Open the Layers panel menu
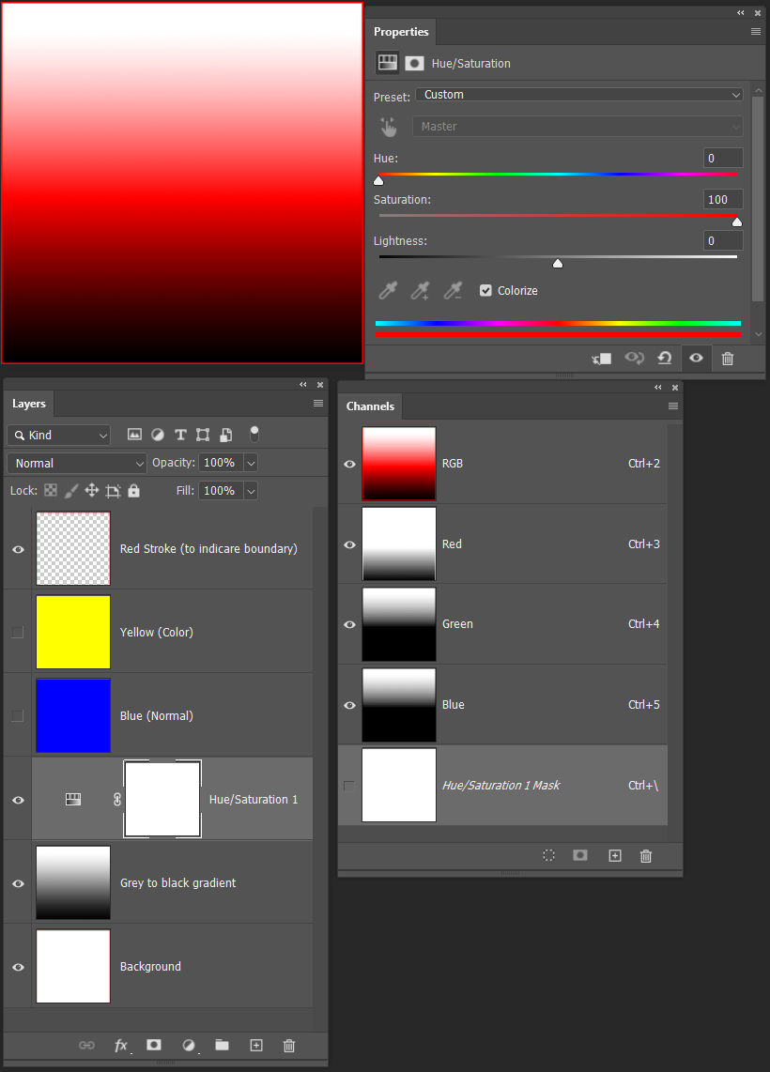This screenshot has width=770, height=1072. pos(317,404)
